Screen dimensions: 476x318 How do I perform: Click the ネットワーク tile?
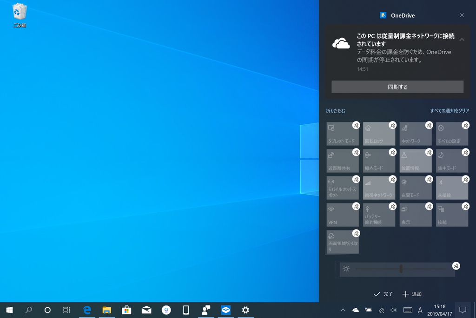coord(415,134)
